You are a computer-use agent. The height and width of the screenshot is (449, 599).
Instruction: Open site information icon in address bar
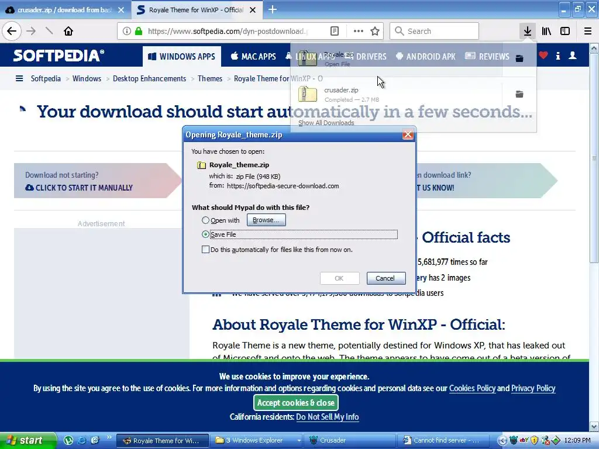pos(127,31)
